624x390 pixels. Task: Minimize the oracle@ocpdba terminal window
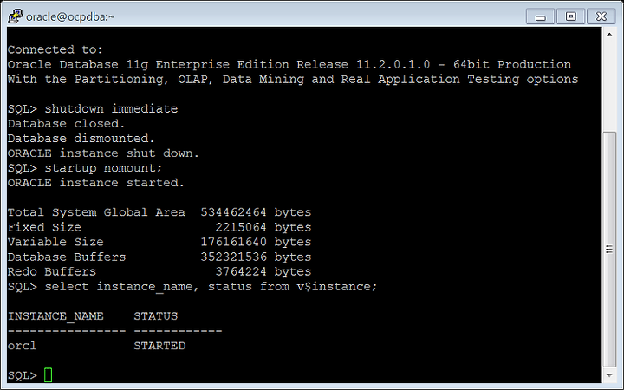click(540, 16)
